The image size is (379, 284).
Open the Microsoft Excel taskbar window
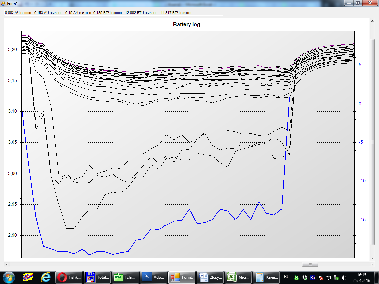pos(239,277)
